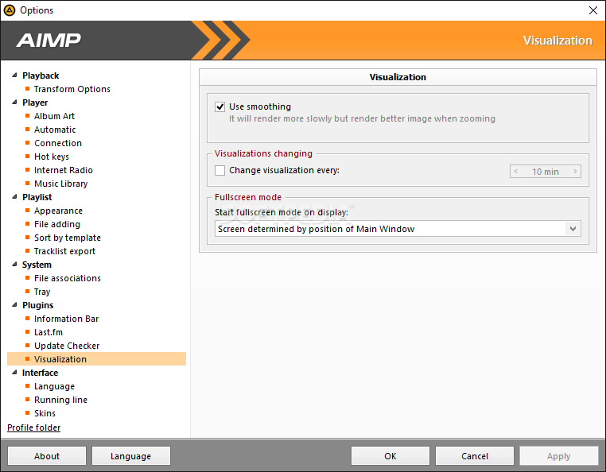Click the AIMP logo in the header banner
606x472 pixels.
[x=49, y=41]
